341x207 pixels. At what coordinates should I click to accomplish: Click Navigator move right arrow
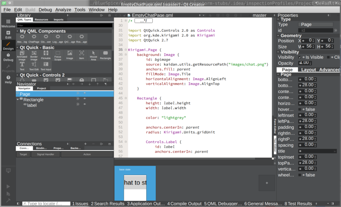(81, 84)
